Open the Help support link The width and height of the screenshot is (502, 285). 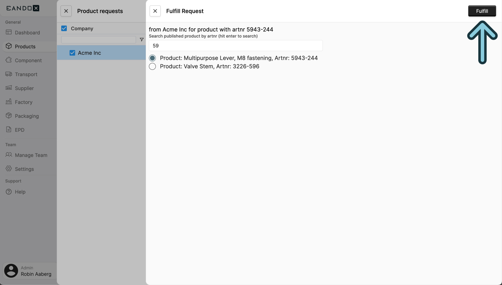pos(20,192)
